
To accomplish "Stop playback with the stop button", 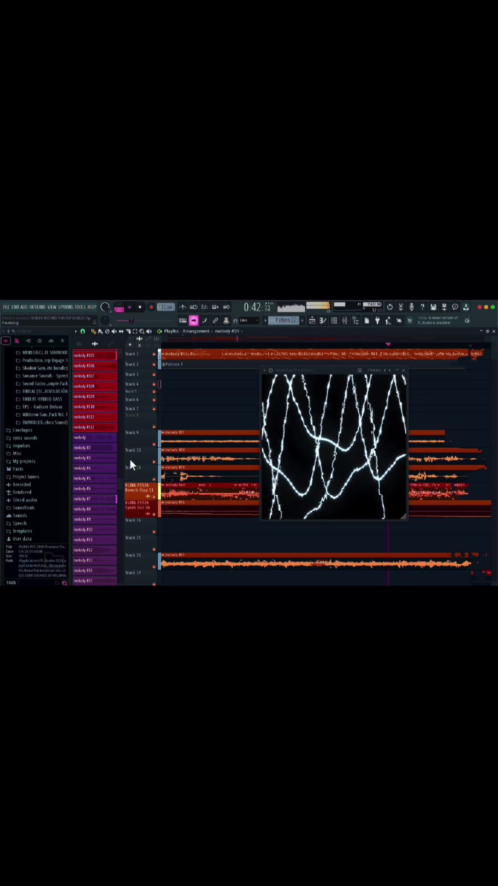I will click(140, 307).
